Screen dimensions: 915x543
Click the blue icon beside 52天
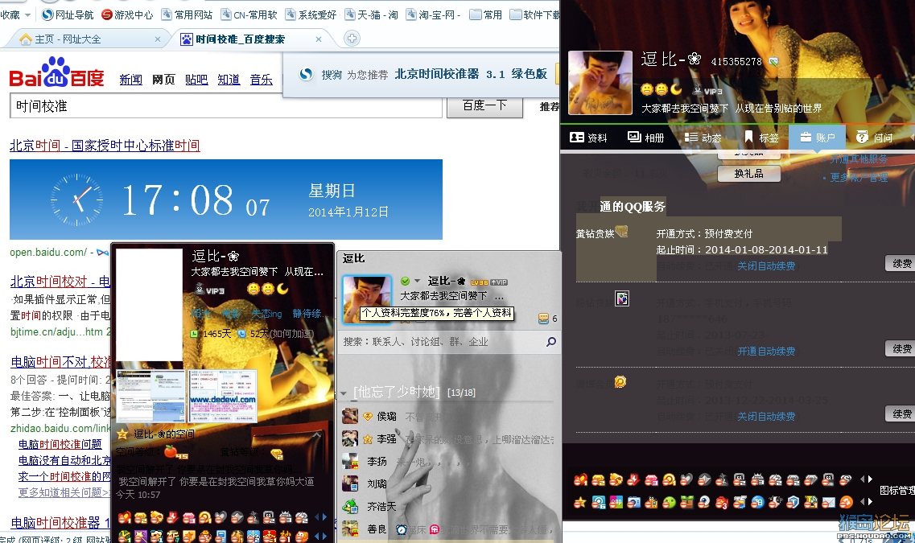[241, 334]
